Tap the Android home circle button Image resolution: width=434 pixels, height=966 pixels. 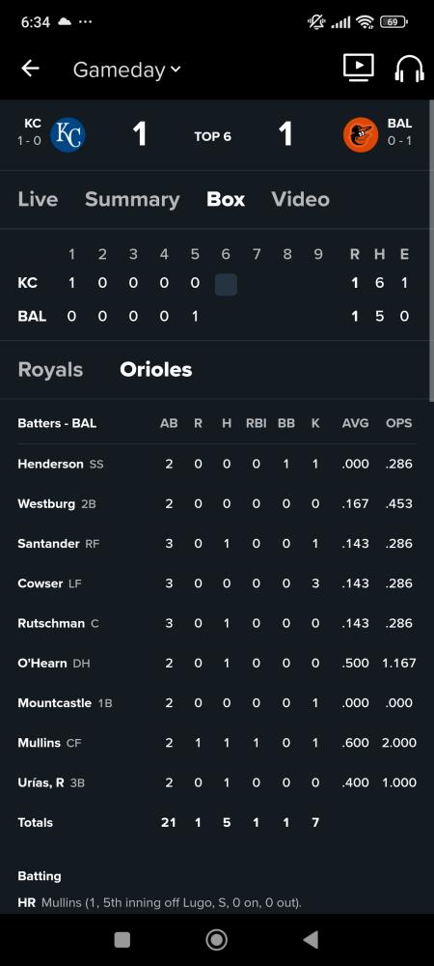pos(216,940)
